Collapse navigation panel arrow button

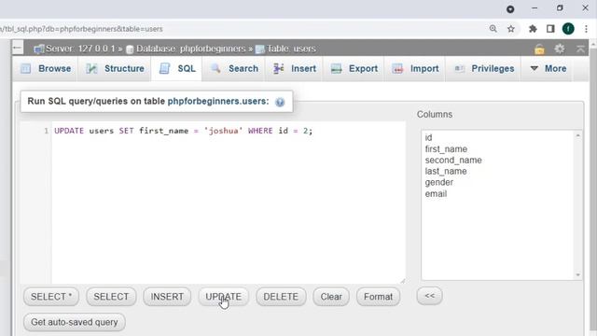tap(17, 48)
